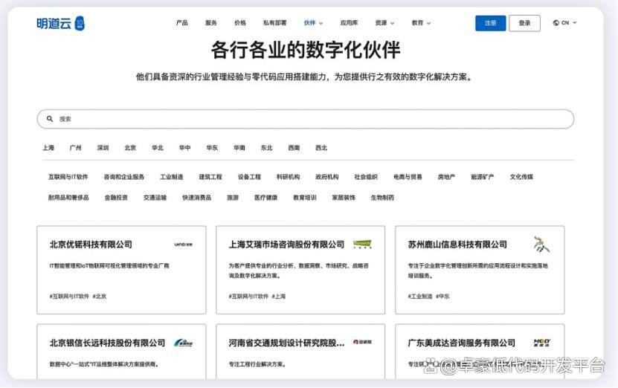618x388 pixels.
Task: Select industry 快速消费品 filter
Action: [196, 198]
